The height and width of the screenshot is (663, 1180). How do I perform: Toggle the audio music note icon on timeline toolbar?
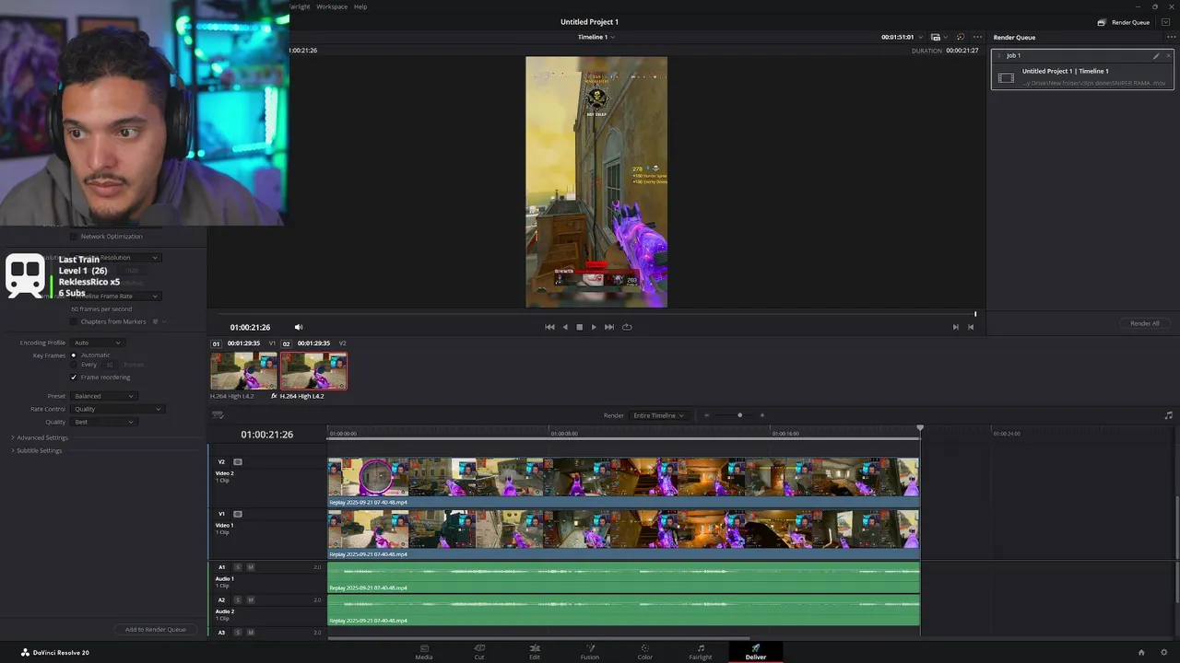coord(1168,415)
